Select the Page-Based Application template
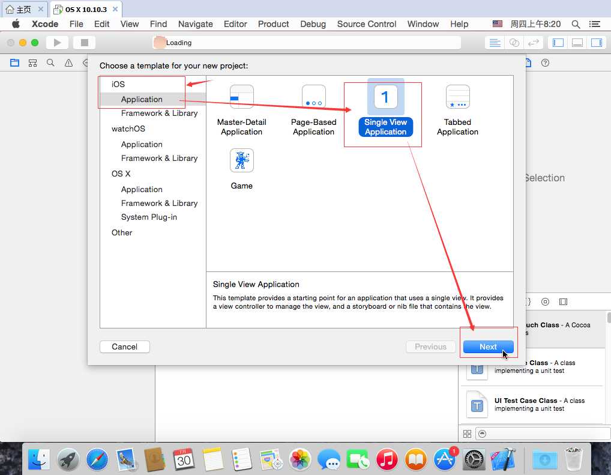Viewport: 611px width, 475px height. click(x=314, y=110)
